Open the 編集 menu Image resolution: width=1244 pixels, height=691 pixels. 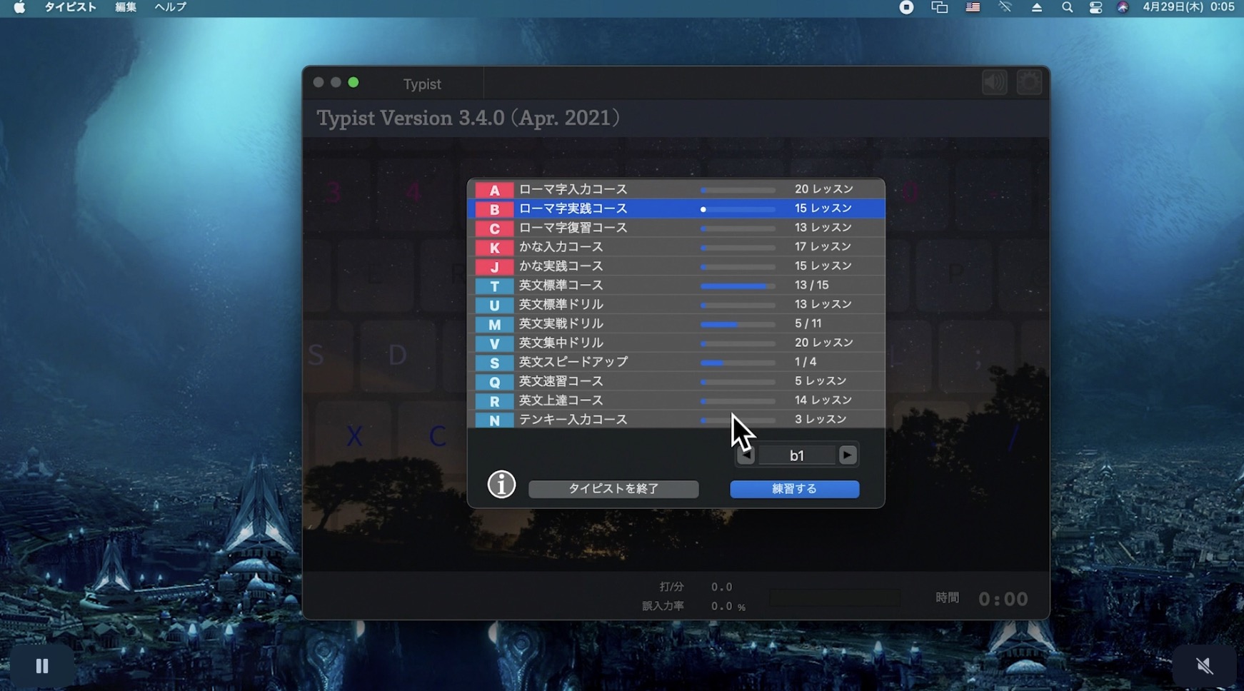(126, 7)
